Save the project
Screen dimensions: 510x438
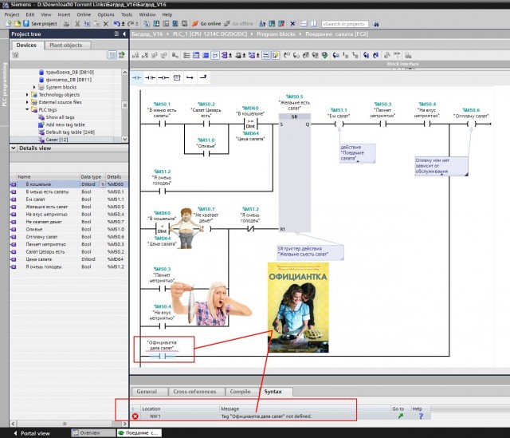(41, 23)
